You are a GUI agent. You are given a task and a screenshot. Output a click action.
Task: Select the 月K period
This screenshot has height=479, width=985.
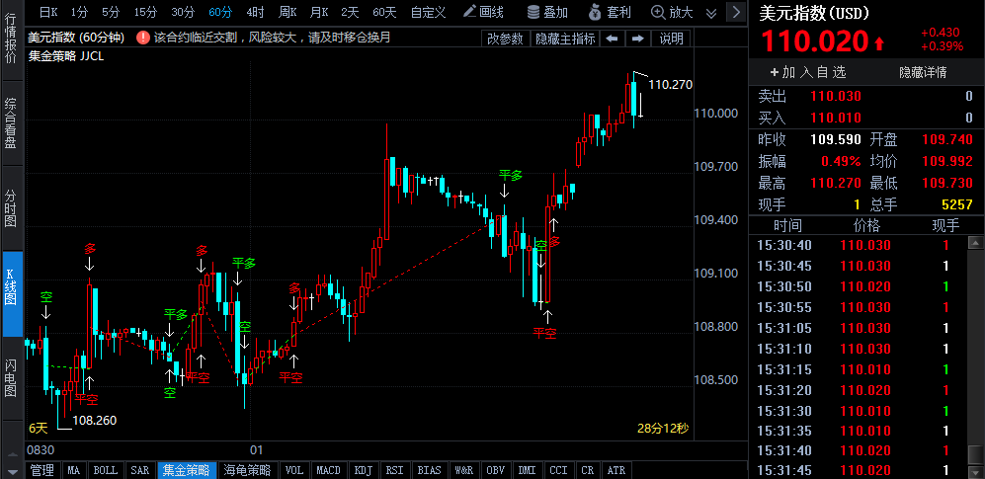(x=319, y=11)
